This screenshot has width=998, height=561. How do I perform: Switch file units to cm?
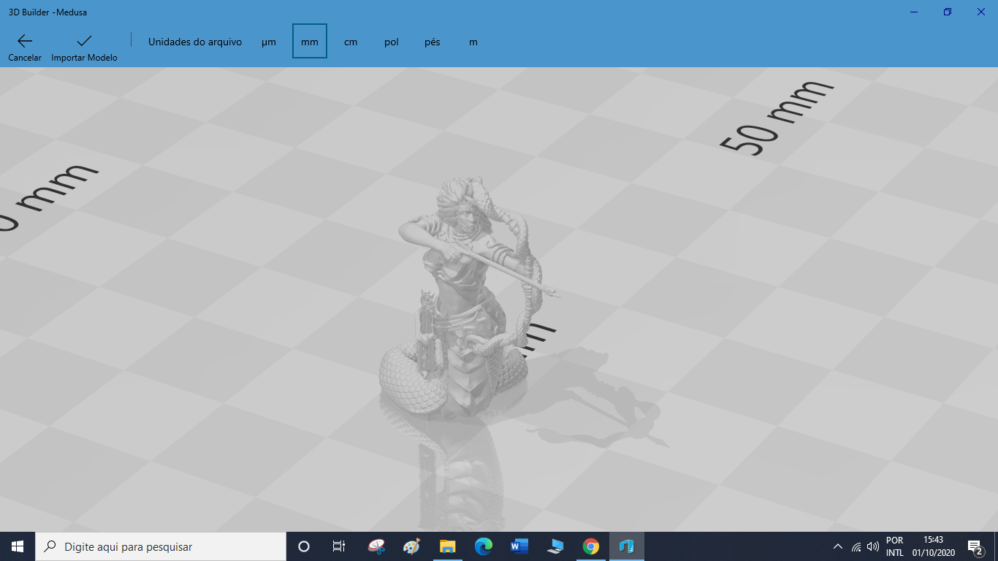tap(351, 42)
